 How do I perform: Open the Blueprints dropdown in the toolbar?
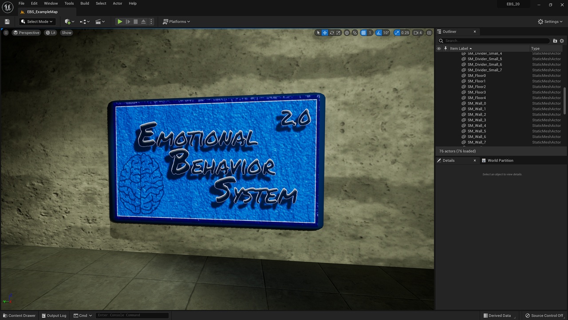click(85, 21)
